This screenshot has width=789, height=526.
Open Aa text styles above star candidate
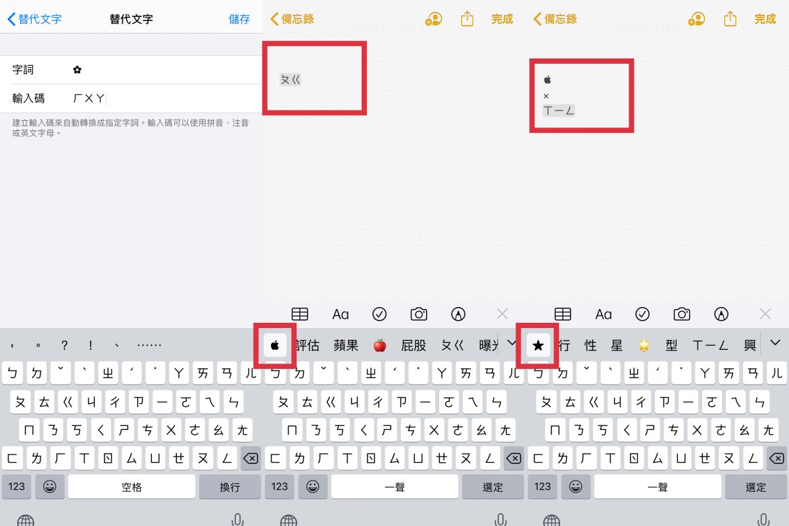tap(604, 314)
